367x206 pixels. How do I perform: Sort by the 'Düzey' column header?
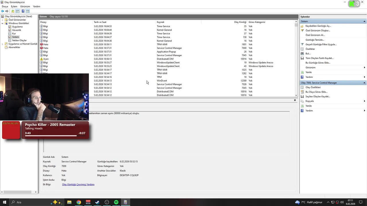pyautogui.click(x=66, y=22)
